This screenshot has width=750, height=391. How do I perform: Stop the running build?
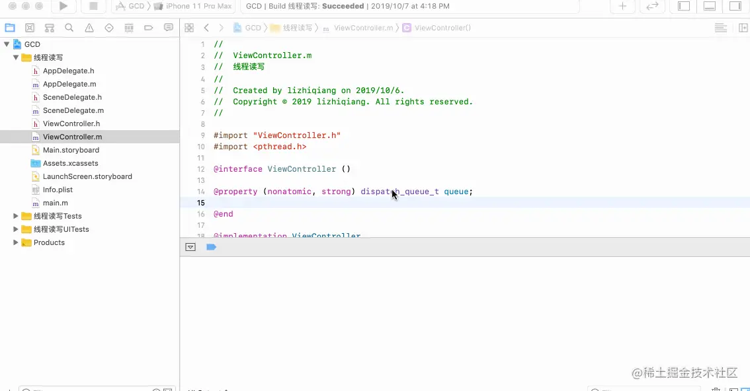point(92,8)
